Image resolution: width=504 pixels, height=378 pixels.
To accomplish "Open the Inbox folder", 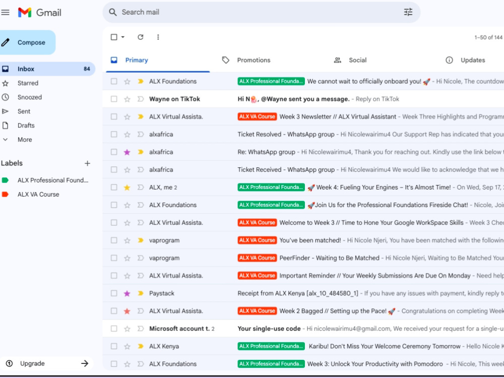I will (47, 69).
